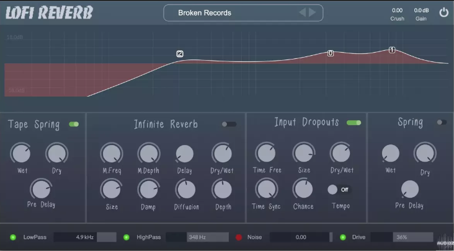Viewport: 454px width, 251px height.
Task: Select EQ band node 0
Action: coord(331,53)
